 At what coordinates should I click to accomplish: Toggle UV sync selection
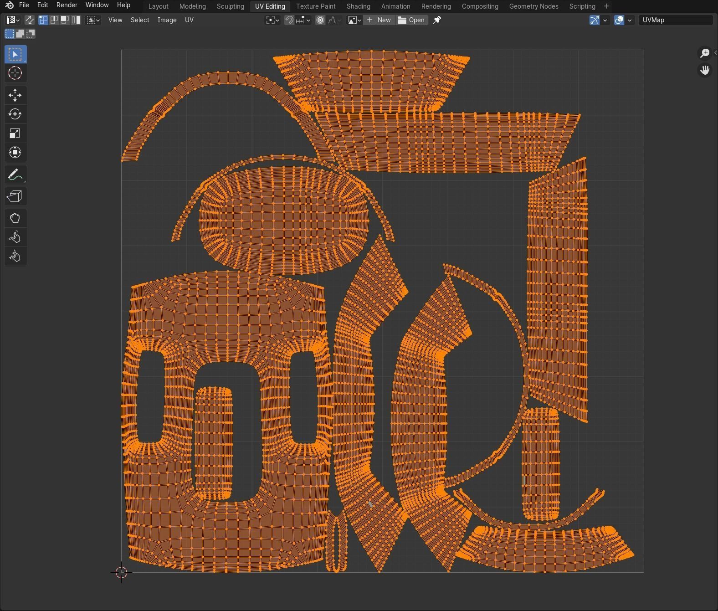click(x=30, y=20)
